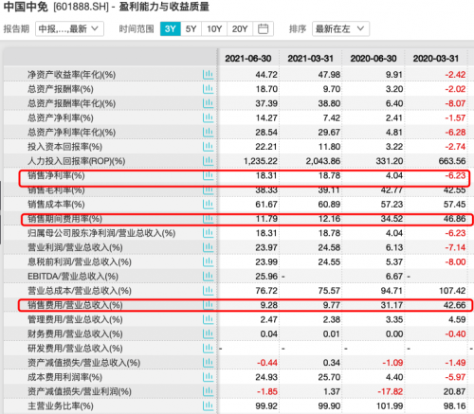Click the value 101.99 in the table
Image resolution: width=474 pixels, height=414 pixels.
click(x=390, y=406)
